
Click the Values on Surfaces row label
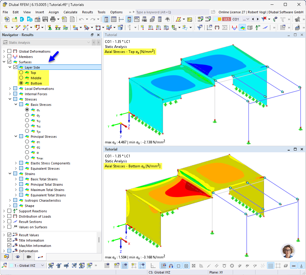coord(33,227)
